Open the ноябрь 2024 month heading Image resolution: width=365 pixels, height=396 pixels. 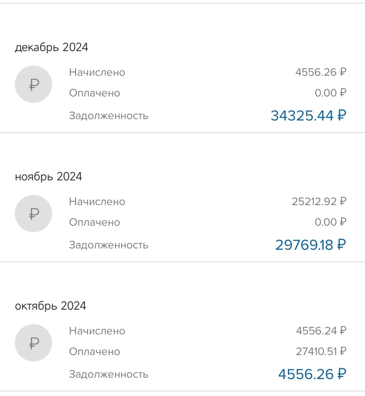pyautogui.click(x=48, y=177)
